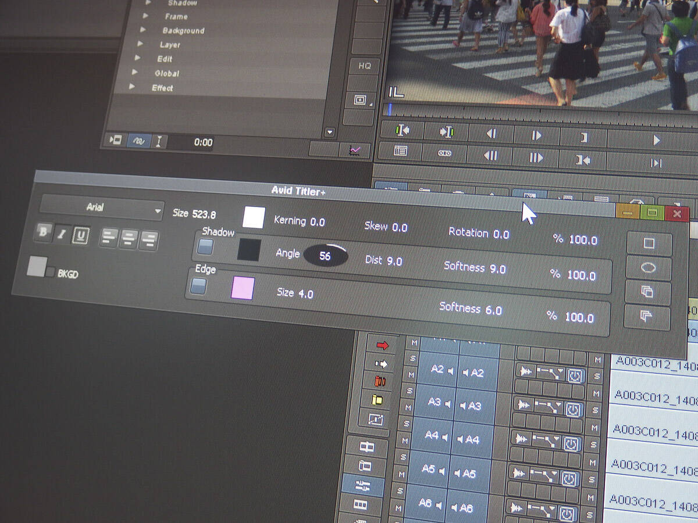
Task: Click the list view icon below Go to In
Action: tap(400, 151)
